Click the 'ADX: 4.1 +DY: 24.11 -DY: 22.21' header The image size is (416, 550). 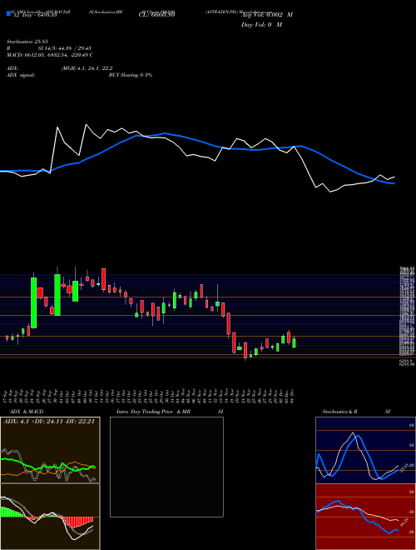(49, 422)
